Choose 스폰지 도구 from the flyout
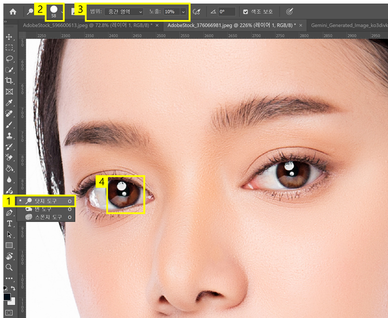Viewport: 388px width, 318px height. [46, 217]
